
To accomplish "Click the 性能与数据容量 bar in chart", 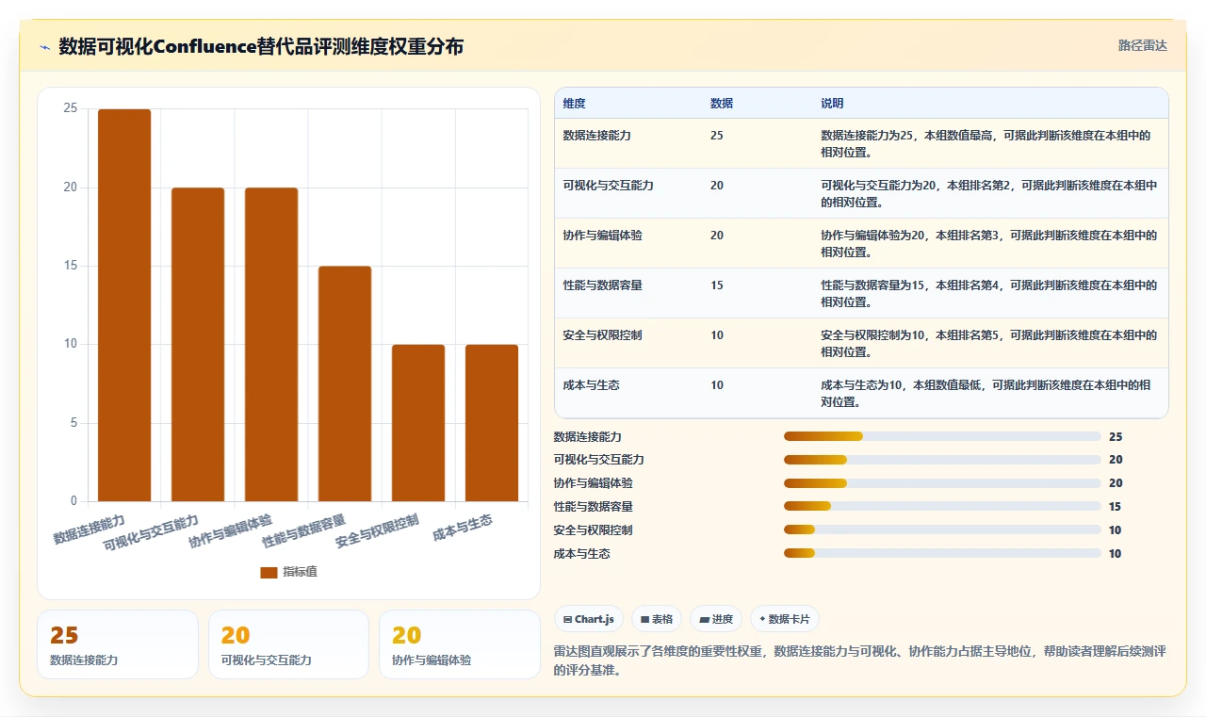I will pos(345,383).
